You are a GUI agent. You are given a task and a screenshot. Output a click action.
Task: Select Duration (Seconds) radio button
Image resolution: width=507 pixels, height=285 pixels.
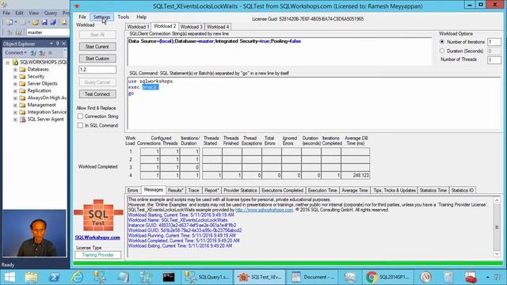tap(442, 51)
